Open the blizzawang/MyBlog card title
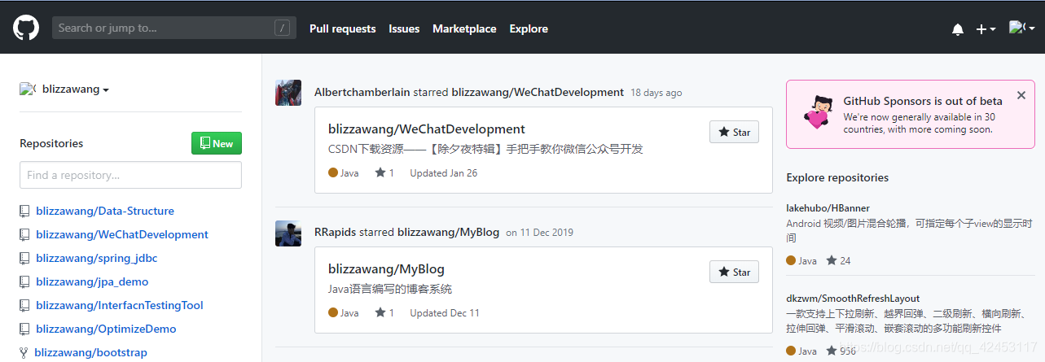The height and width of the screenshot is (362, 1045). [x=386, y=268]
